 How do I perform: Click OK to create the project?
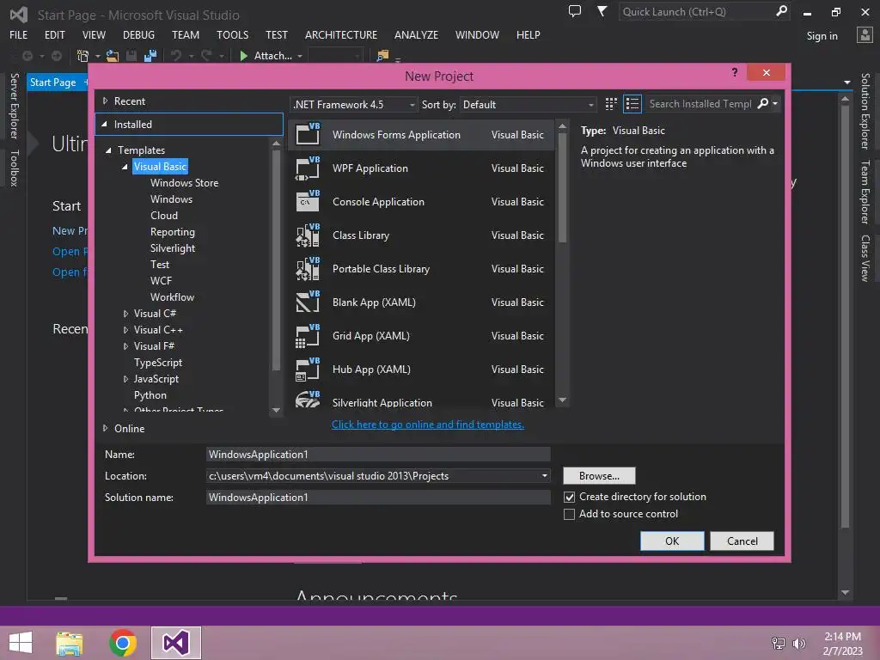pyautogui.click(x=672, y=541)
